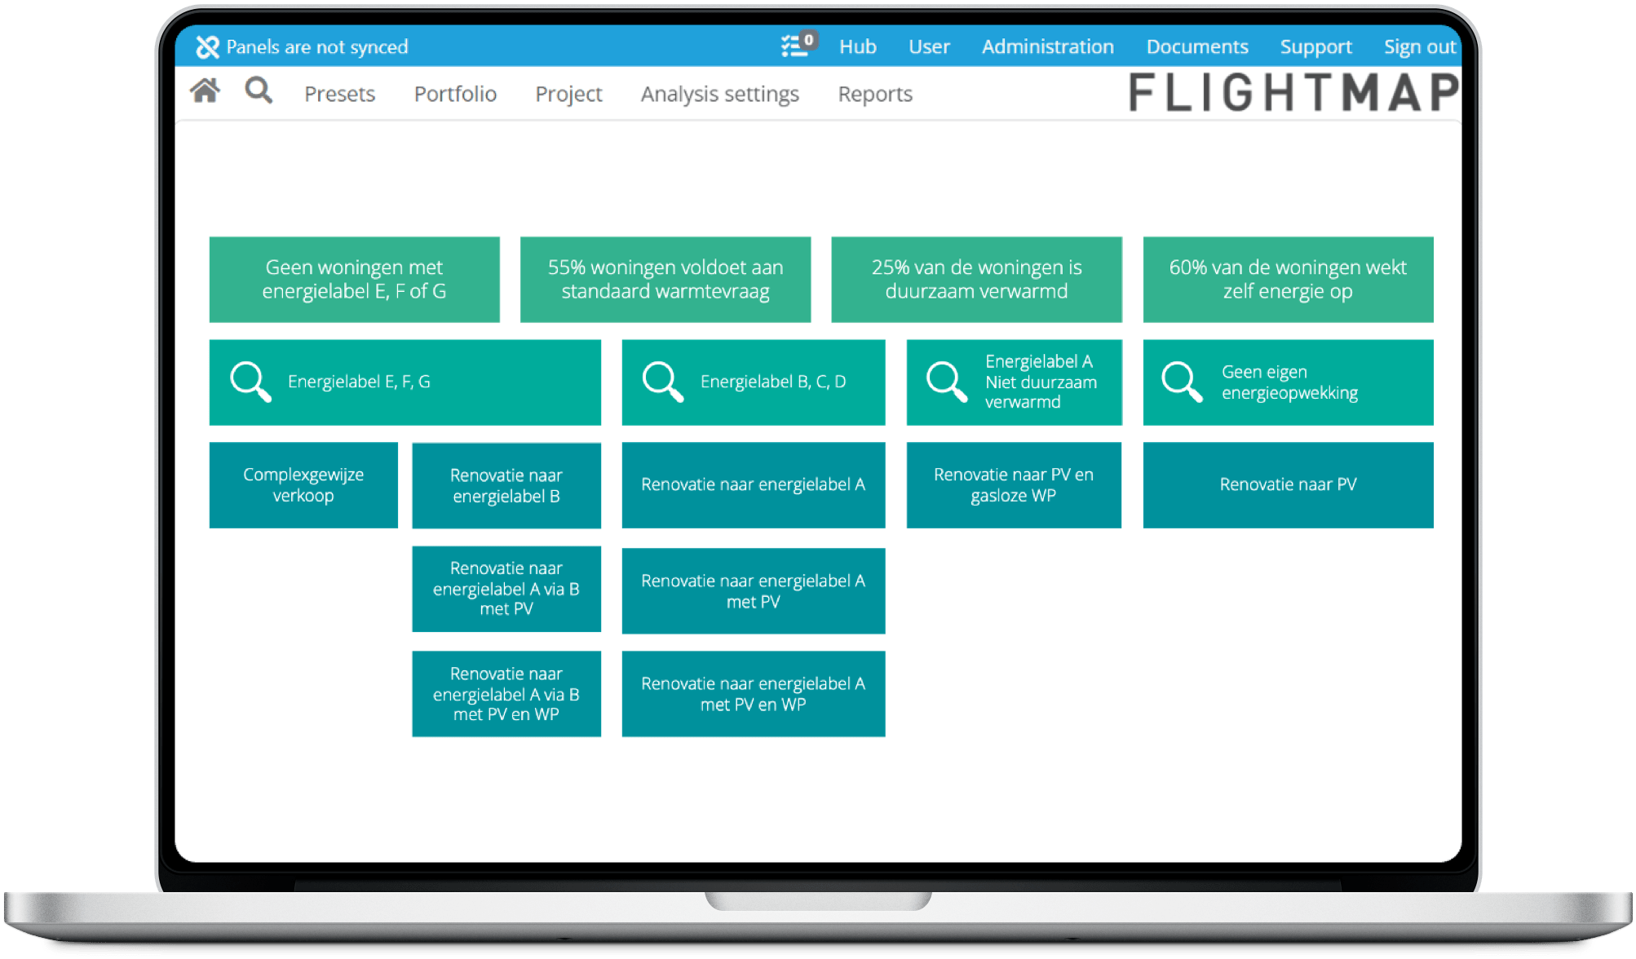Select the magnifier in the 'Energielabel B, C, D' tile

662,382
